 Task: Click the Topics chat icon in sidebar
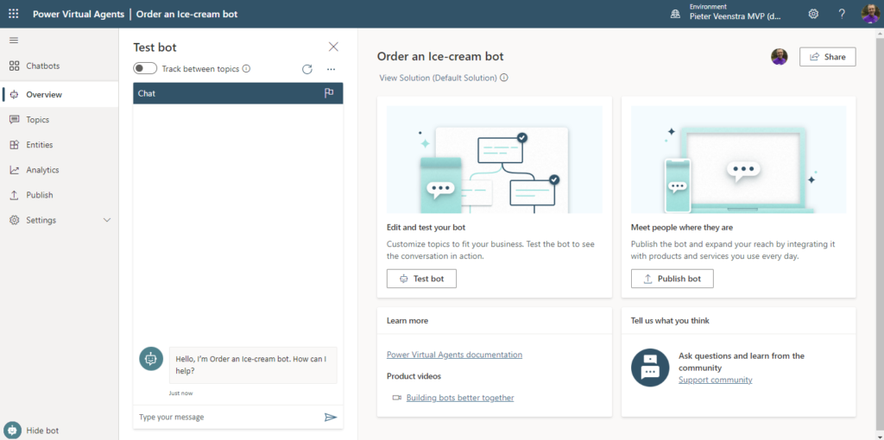[15, 119]
